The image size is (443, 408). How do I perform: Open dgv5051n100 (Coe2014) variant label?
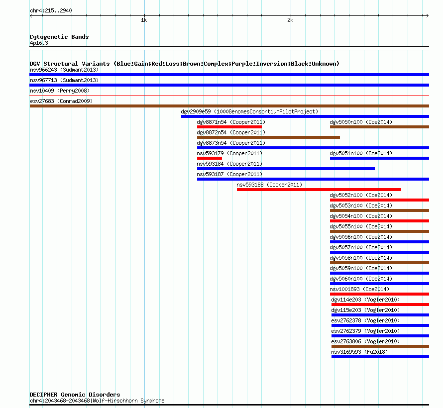(361, 153)
